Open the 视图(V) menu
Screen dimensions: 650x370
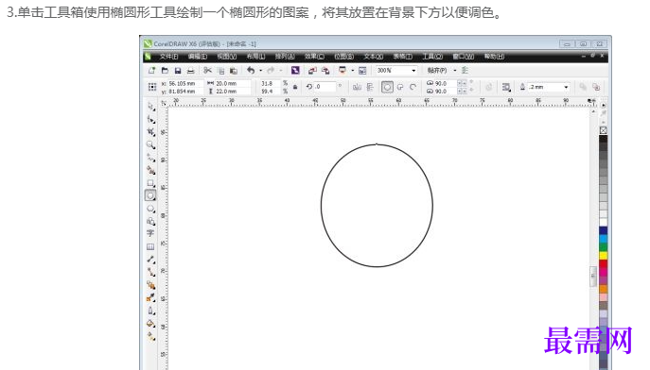(227, 57)
